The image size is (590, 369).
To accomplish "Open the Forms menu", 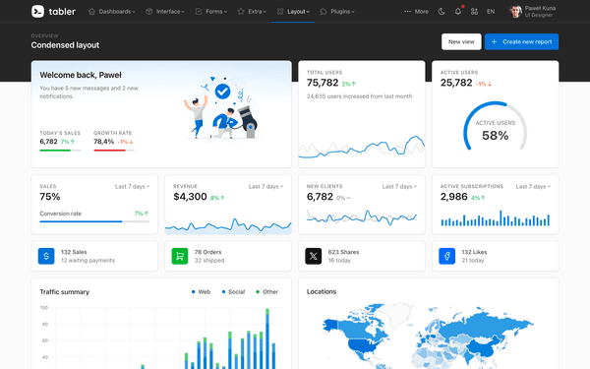I will 211,12.
